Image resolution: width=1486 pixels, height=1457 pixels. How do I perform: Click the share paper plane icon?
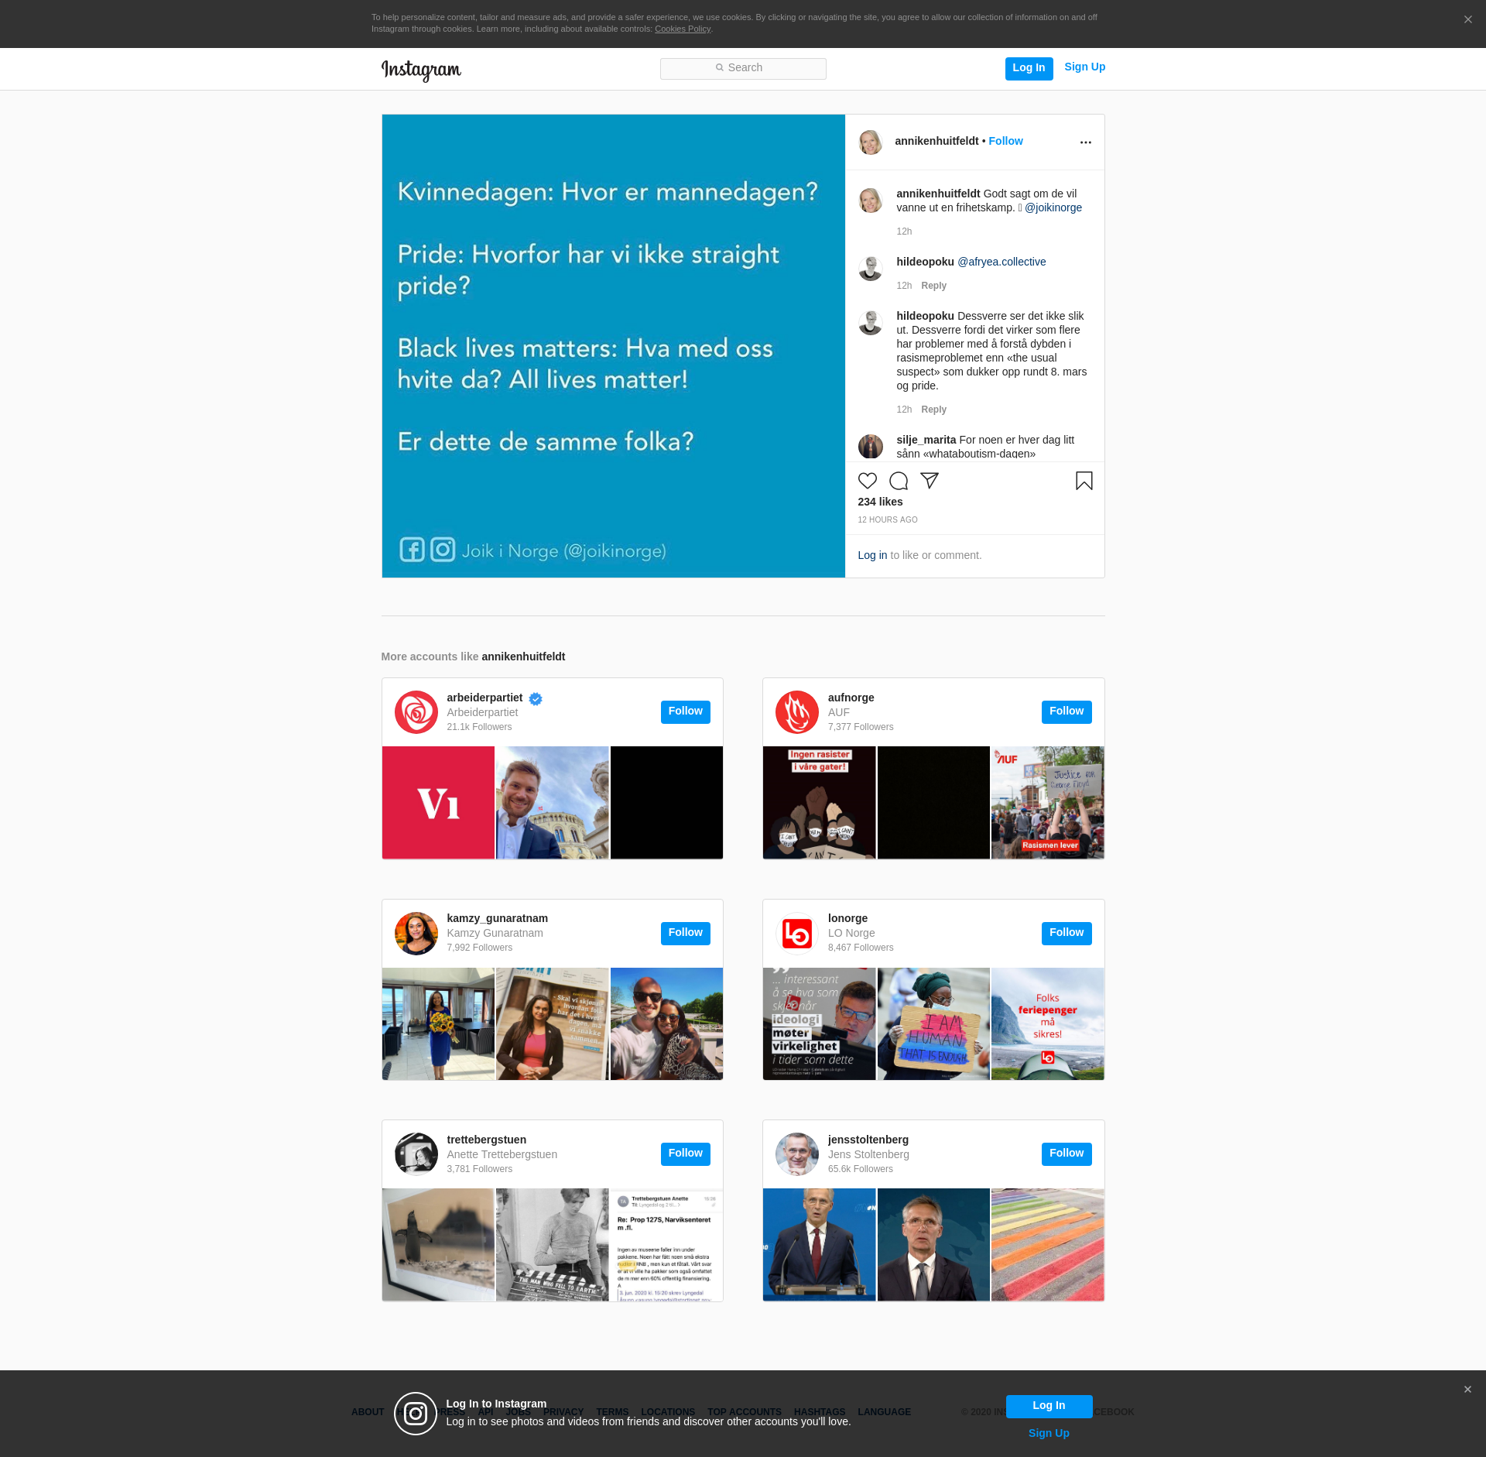pos(930,481)
